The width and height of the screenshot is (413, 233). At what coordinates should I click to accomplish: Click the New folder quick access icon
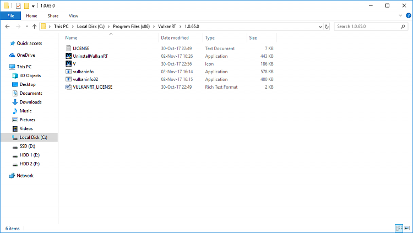[x=26, y=6]
